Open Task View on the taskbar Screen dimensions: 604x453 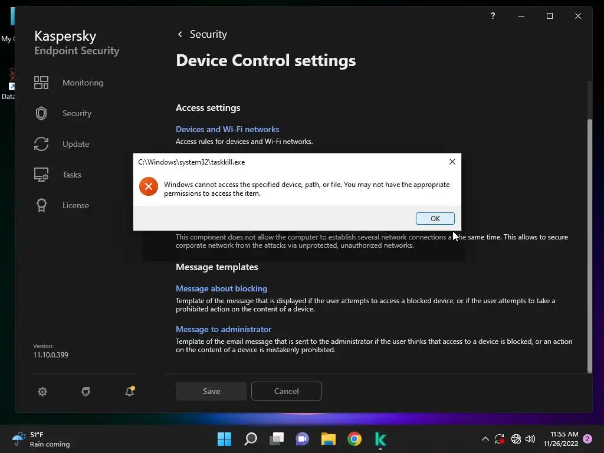click(x=277, y=439)
